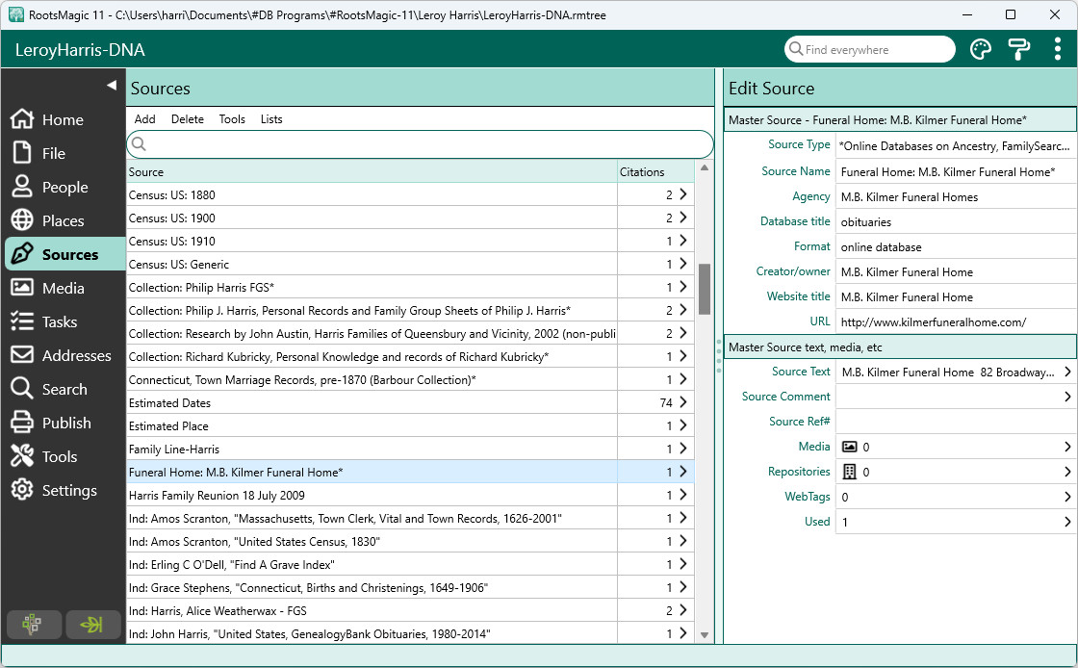Image resolution: width=1078 pixels, height=668 pixels.
Task: Click the paint roller icon in header
Action: 1019,49
